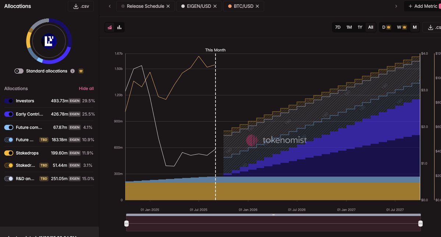
Task: Remove the BTC/USD metric
Action: point(257,6)
